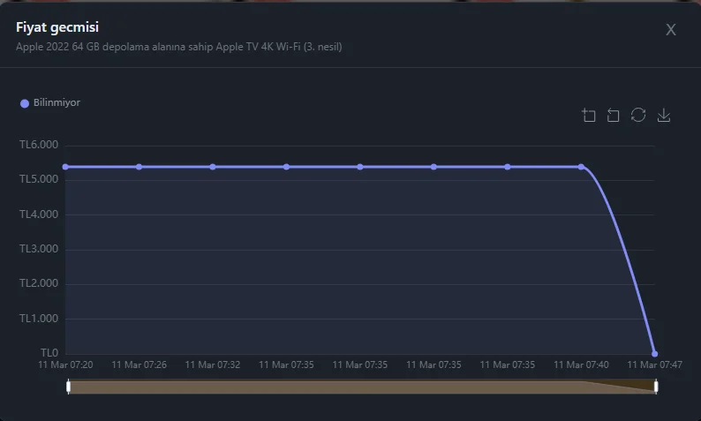Click the data point at 11 Mar 07:26
The height and width of the screenshot is (421, 701).
139,167
